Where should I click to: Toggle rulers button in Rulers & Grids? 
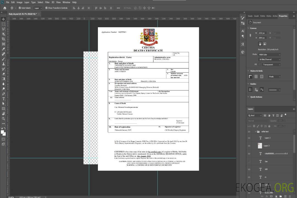251,76
